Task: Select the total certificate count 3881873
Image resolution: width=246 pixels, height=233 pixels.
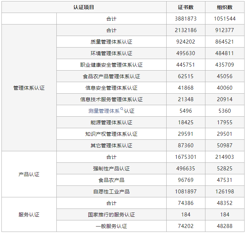Action: click(186, 19)
